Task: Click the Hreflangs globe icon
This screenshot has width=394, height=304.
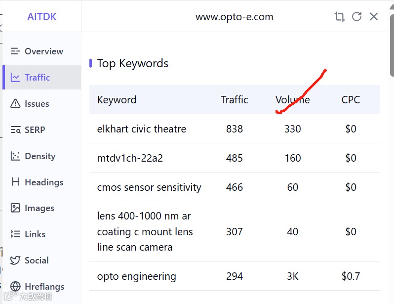Action: click(x=15, y=286)
